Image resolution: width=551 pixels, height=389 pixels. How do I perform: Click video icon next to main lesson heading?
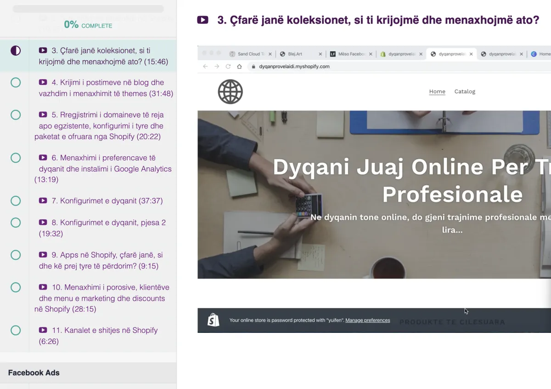(202, 20)
